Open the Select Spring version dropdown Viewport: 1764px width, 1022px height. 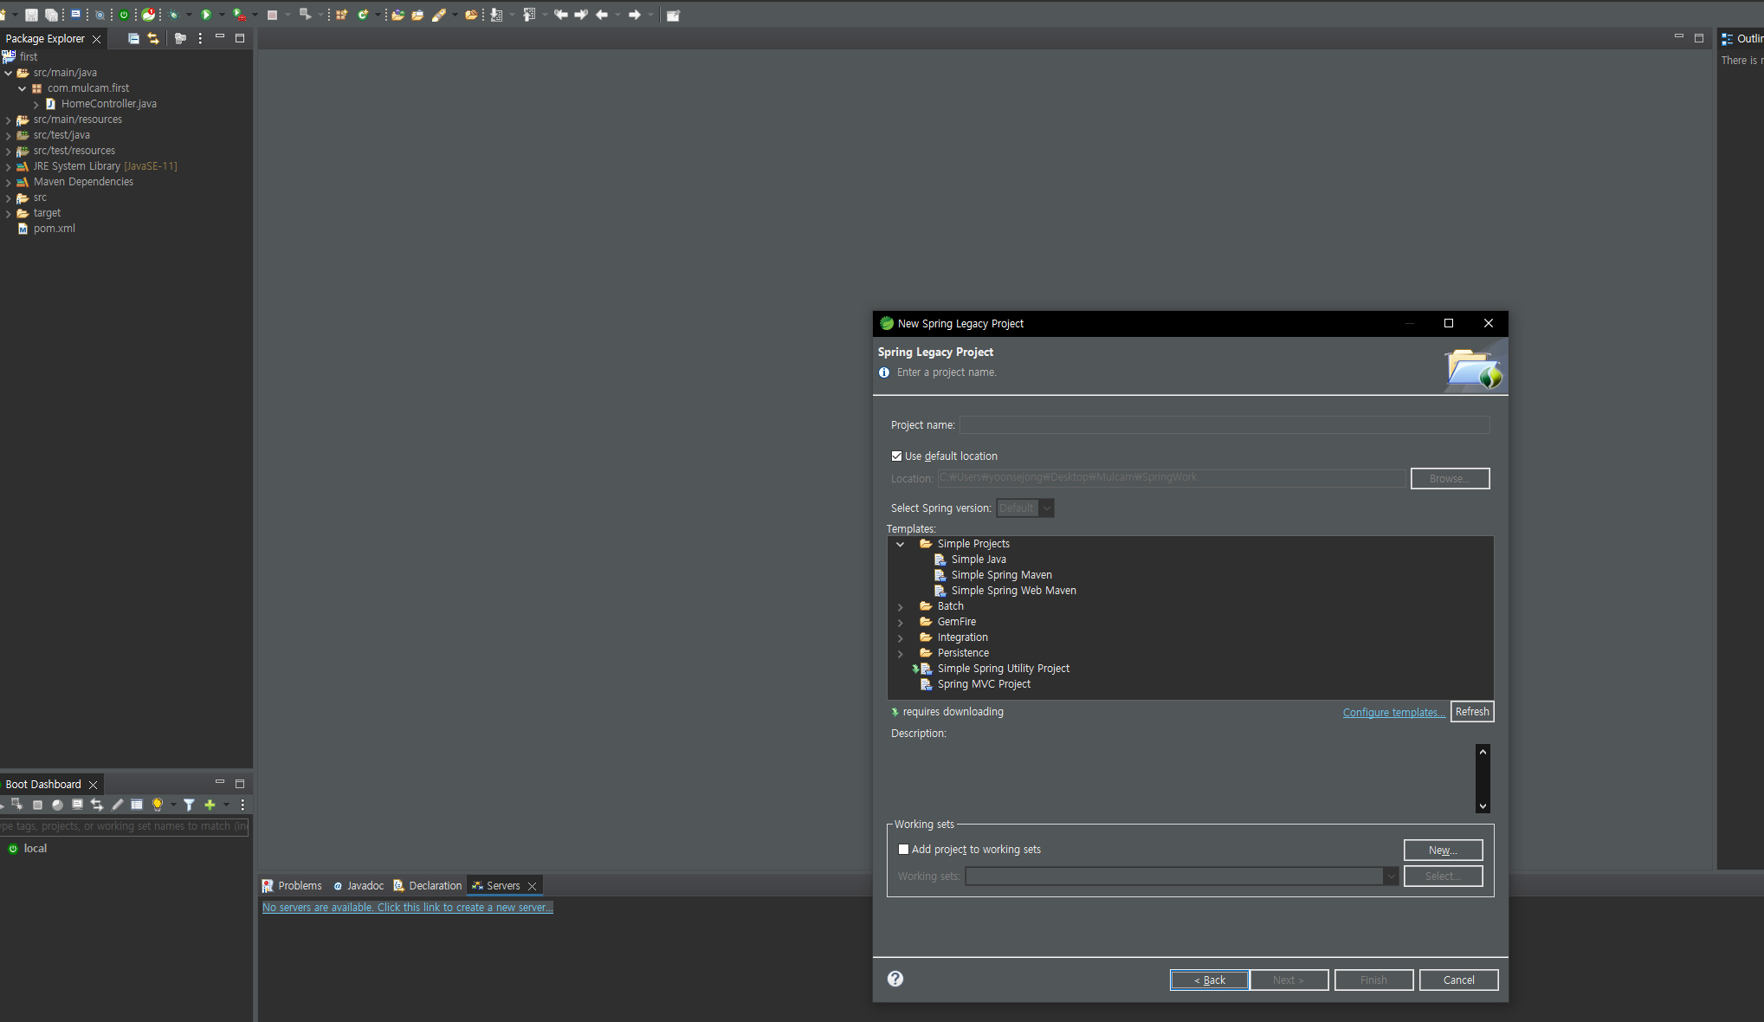tap(1025, 508)
